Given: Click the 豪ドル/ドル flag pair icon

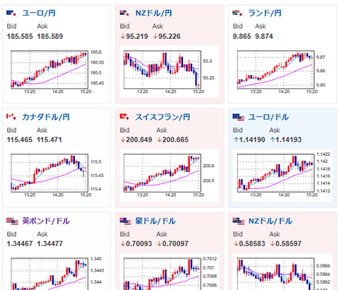Looking at the screenshot, I should tap(125, 221).
